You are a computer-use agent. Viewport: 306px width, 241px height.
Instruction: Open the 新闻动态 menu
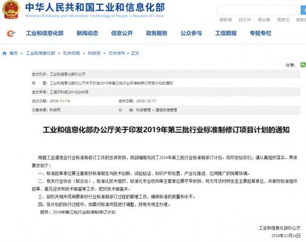[x=87, y=33]
